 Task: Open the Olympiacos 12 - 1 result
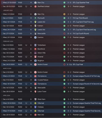69,84
